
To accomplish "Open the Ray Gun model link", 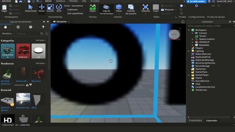I will [36, 81].
